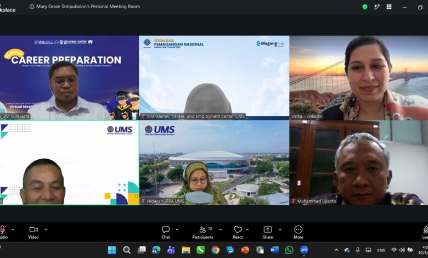Open the Participants list
The image size is (428, 258).
(203, 232)
